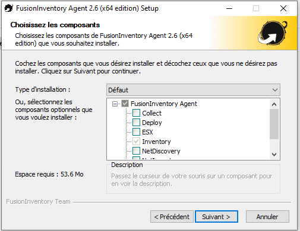The height and width of the screenshot is (231, 300).
Task: Go back with the Précédent button
Action: (172, 217)
